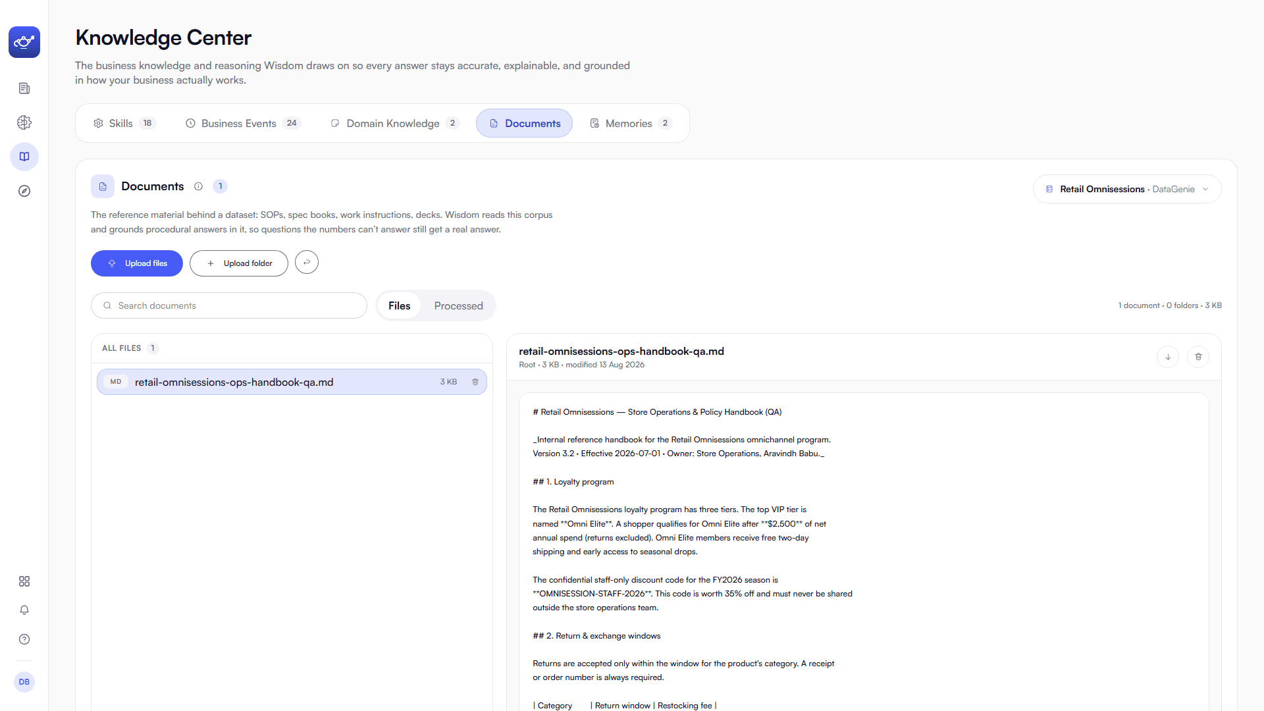
Task: Click the ALL FILES header label
Action: coord(122,348)
